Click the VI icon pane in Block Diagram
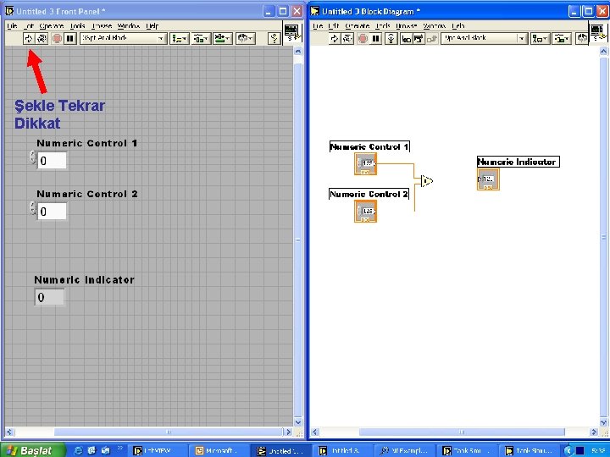This screenshot has height=457, width=610. pos(599,33)
